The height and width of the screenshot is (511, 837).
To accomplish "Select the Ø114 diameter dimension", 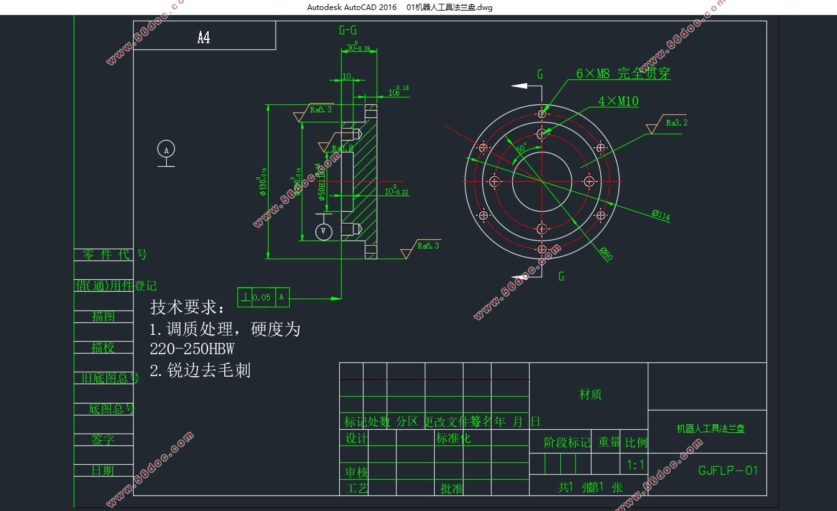I will (660, 216).
